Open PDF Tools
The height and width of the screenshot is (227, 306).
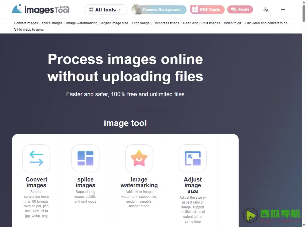(207, 9)
